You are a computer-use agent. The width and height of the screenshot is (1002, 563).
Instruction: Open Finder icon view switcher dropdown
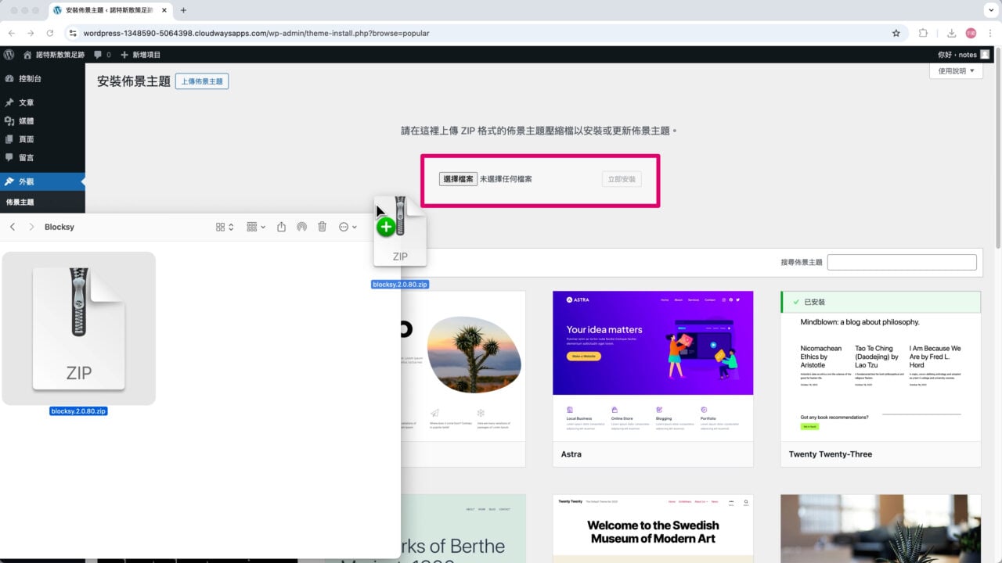225,227
